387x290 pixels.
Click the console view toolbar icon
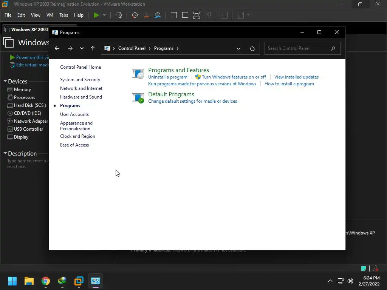coord(224,15)
